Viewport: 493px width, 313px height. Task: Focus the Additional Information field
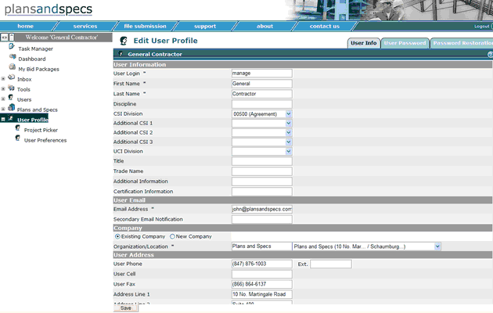[262, 182]
